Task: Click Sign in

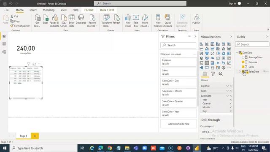Action: (232, 3)
